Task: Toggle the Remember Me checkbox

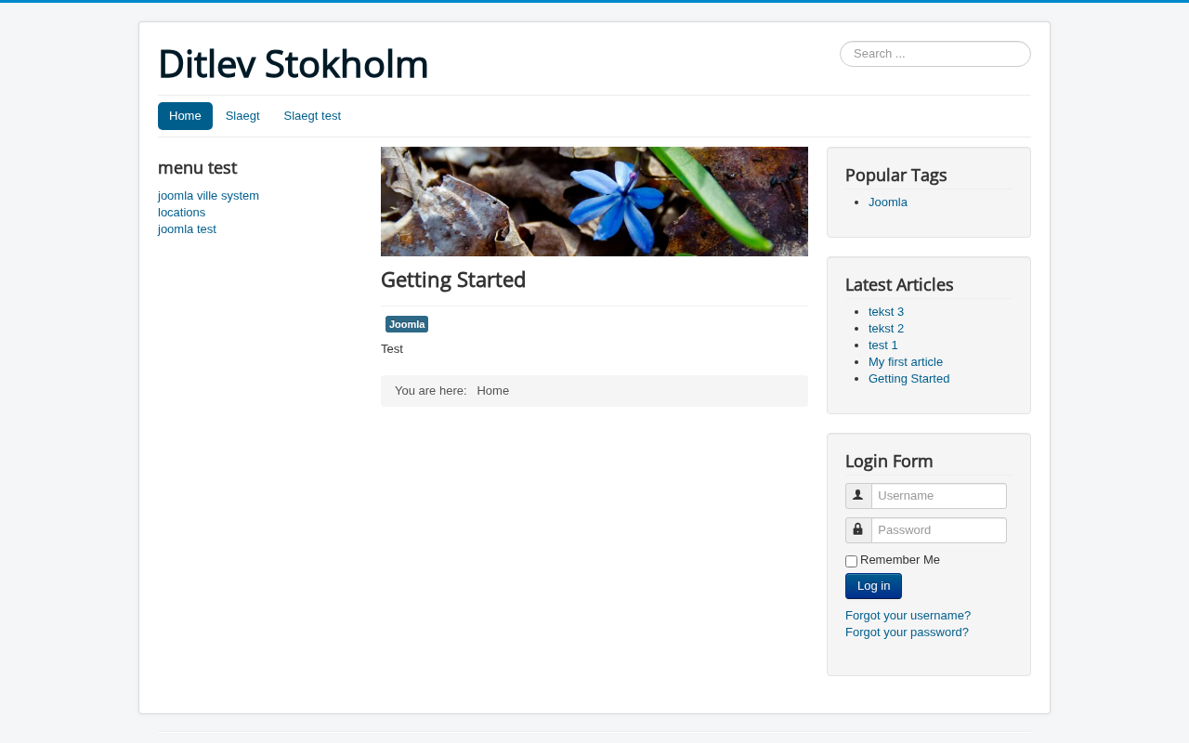Action: pyautogui.click(x=851, y=561)
